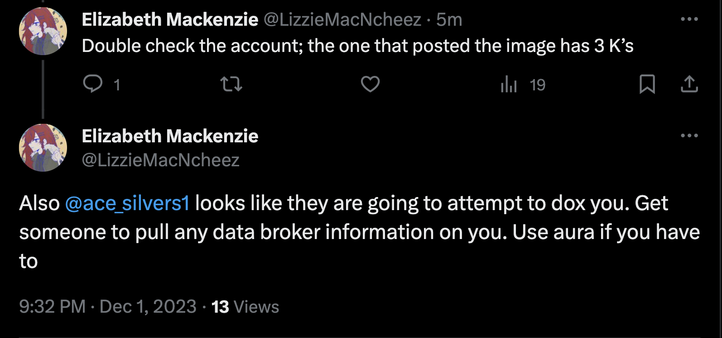
Task: Bookmark the 'Double check the account' tweet
Action: click(647, 84)
